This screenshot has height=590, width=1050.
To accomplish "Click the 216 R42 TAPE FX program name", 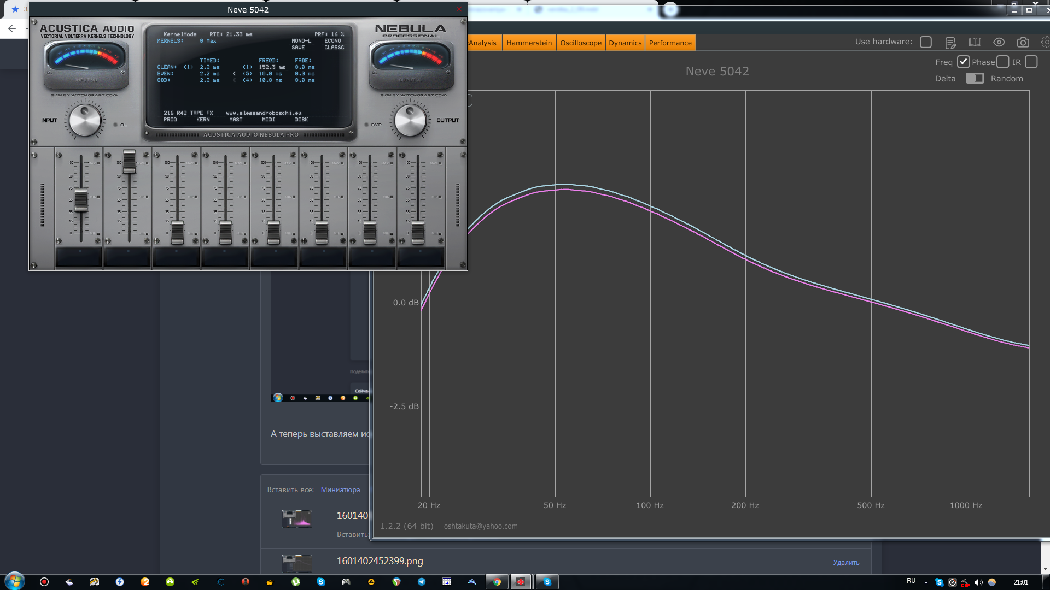I will click(188, 113).
